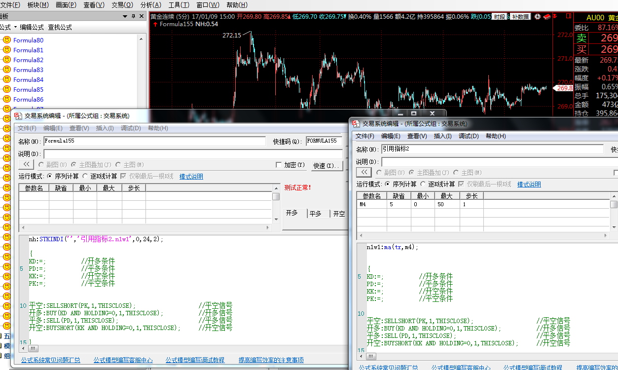Click parameter table scroll-up arrow in Formula155 editor
The height and width of the screenshot is (370, 618).
click(x=276, y=188)
